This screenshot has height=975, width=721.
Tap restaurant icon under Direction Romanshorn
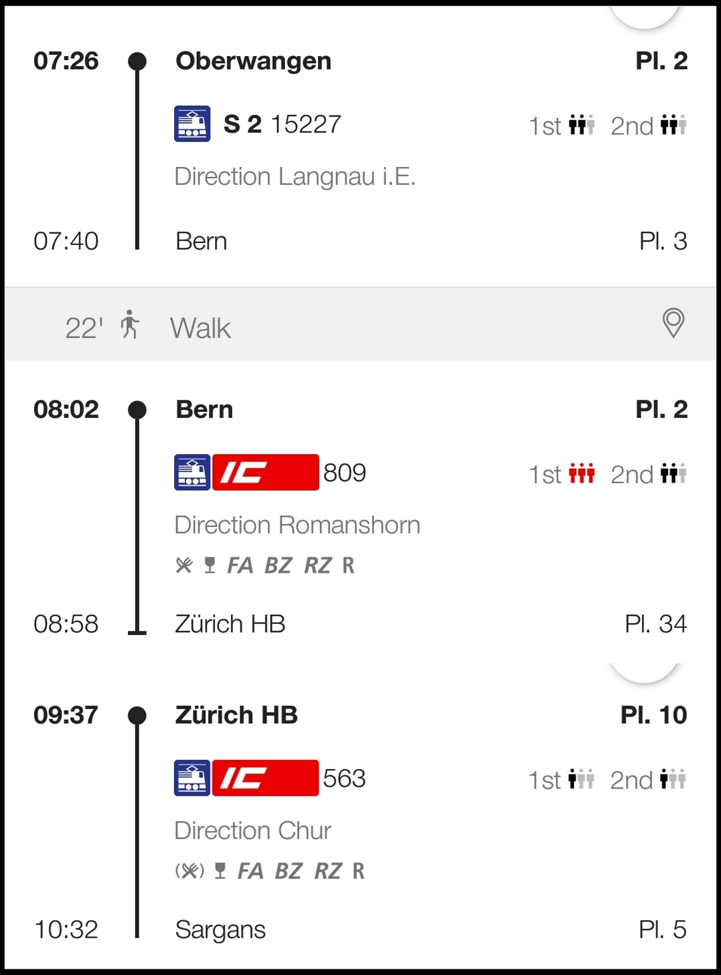coord(184,565)
